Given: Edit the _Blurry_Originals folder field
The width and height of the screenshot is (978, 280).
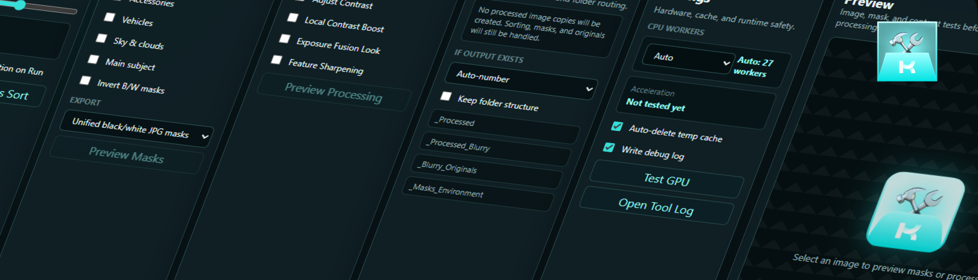Looking at the screenshot, I should [x=487, y=171].
